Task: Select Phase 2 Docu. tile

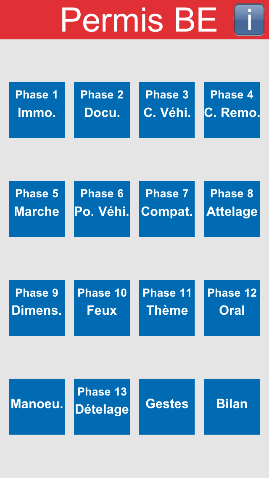Action: (x=102, y=110)
